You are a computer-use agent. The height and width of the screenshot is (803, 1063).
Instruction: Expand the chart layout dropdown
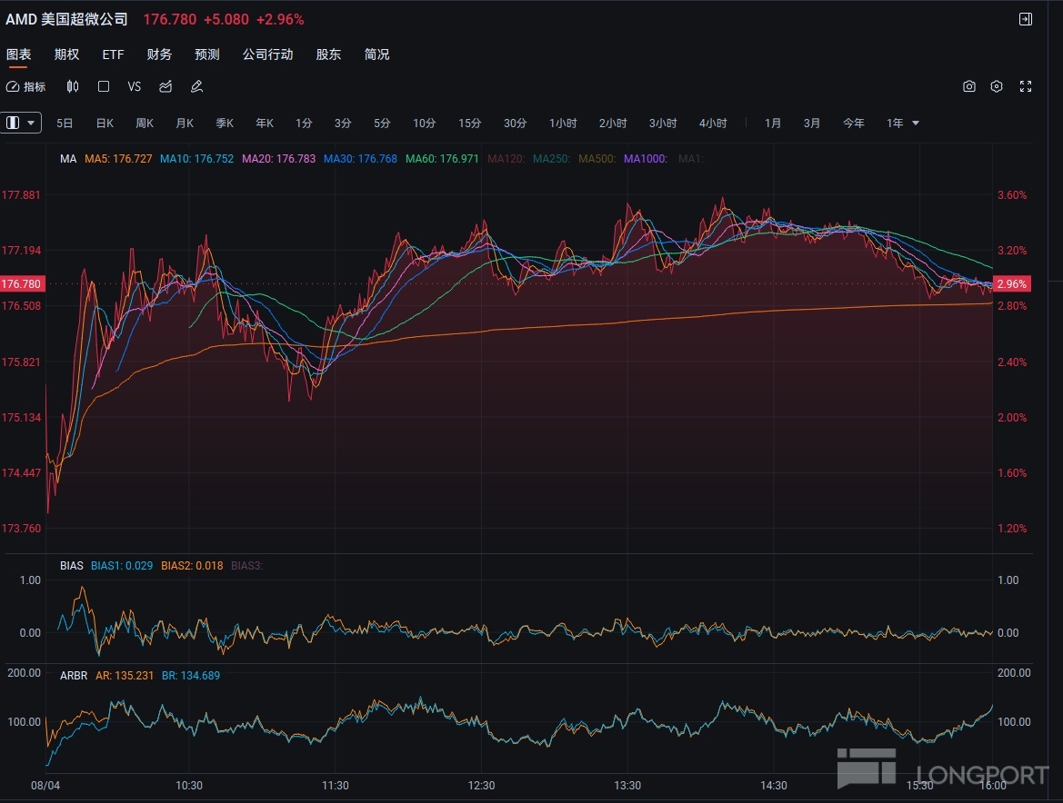(23, 123)
